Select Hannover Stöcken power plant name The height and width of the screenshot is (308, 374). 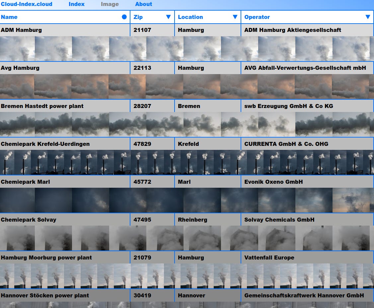point(45,295)
